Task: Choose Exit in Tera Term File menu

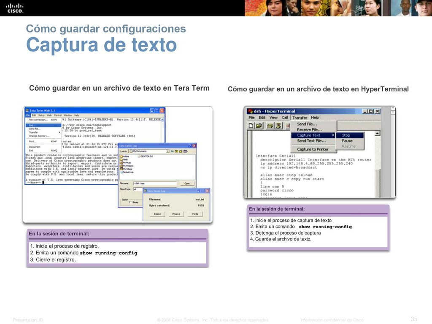Action: [43, 151]
